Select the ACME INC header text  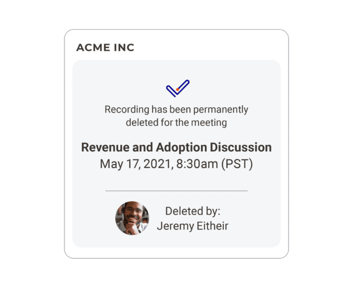pyautogui.click(x=105, y=48)
